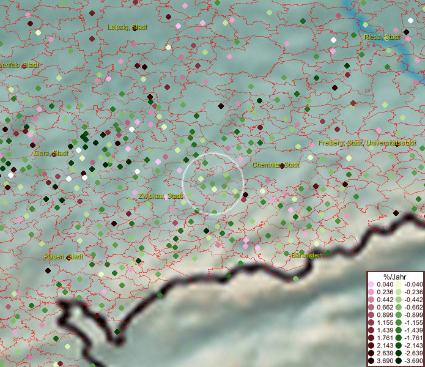425x367 pixels.
Task: Click the legend value text -0.442
Action: 413,300
